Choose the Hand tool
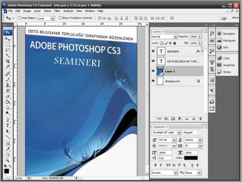The image size is (242, 182). (8, 155)
